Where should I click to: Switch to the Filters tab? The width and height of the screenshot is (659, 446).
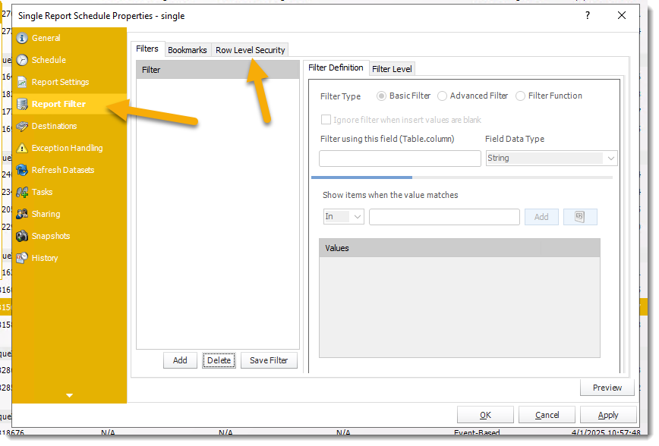coord(147,49)
